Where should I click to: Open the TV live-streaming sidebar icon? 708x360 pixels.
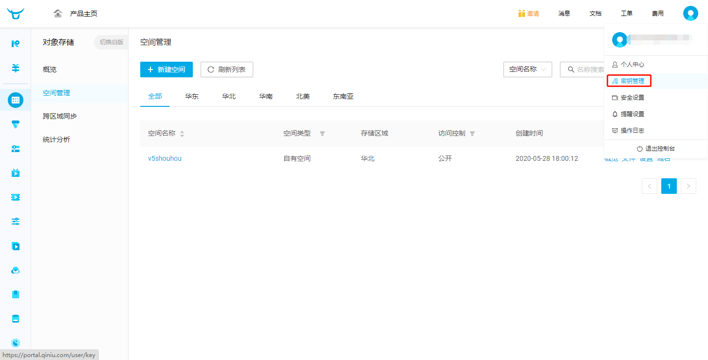[x=16, y=173]
